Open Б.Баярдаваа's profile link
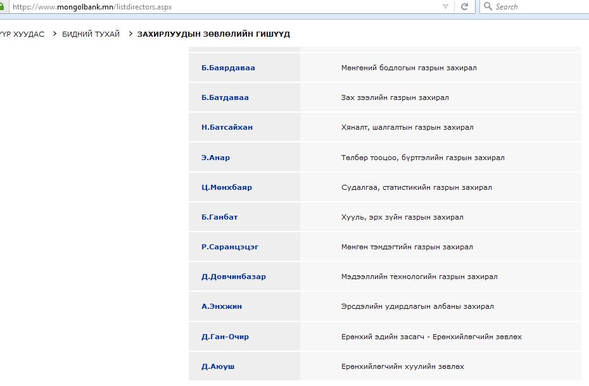 click(x=228, y=68)
